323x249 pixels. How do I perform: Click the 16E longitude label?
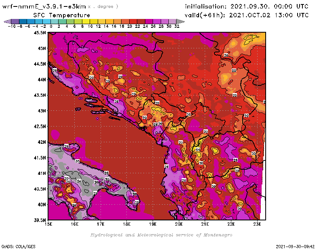point(75,224)
